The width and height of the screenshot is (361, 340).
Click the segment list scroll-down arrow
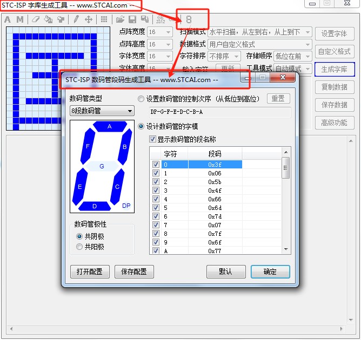point(286,249)
